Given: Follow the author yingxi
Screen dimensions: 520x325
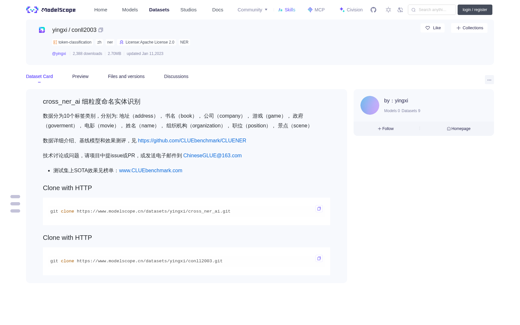Looking at the screenshot, I should [x=386, y=129].
